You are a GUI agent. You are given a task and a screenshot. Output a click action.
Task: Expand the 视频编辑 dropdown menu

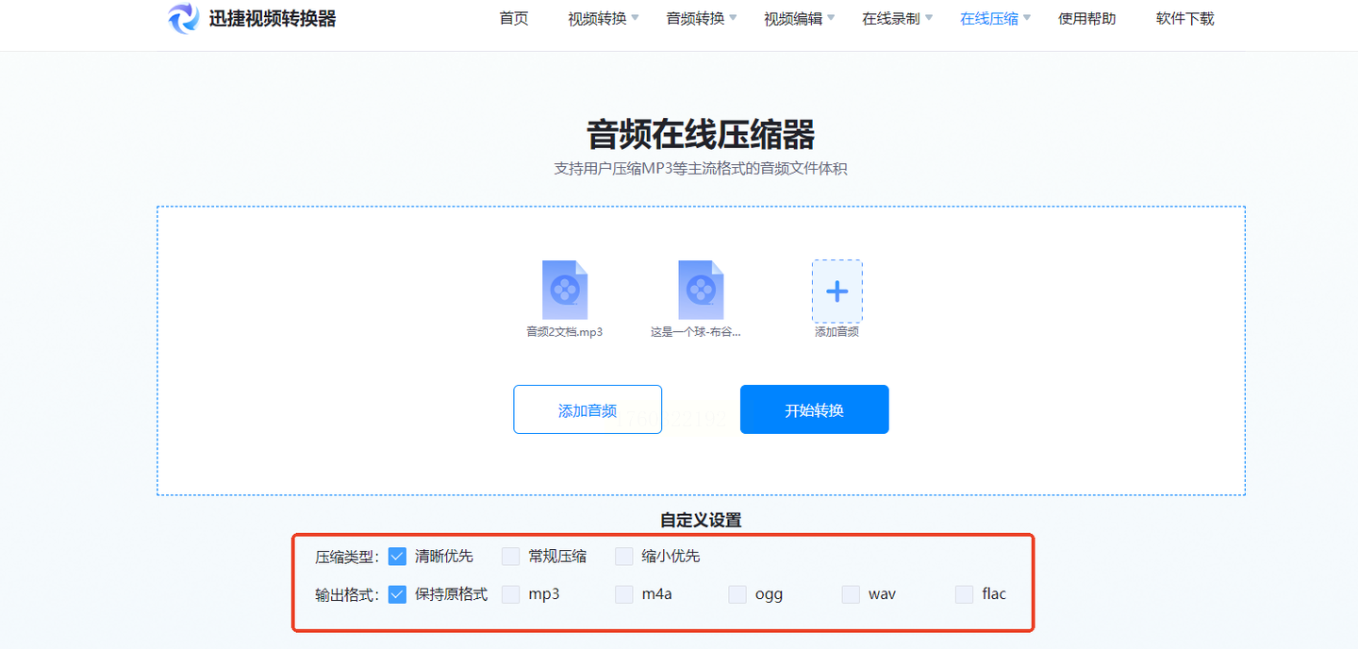[x=800, y=19]
